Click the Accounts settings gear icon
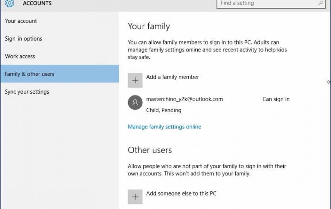Viewport: 331px width, 209px height. click(x=10, y=3)
